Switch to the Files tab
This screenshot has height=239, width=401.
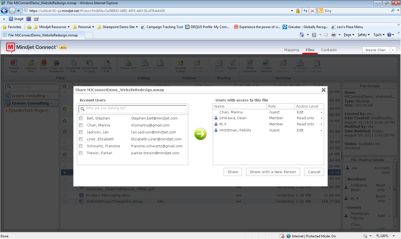point(310,50)
